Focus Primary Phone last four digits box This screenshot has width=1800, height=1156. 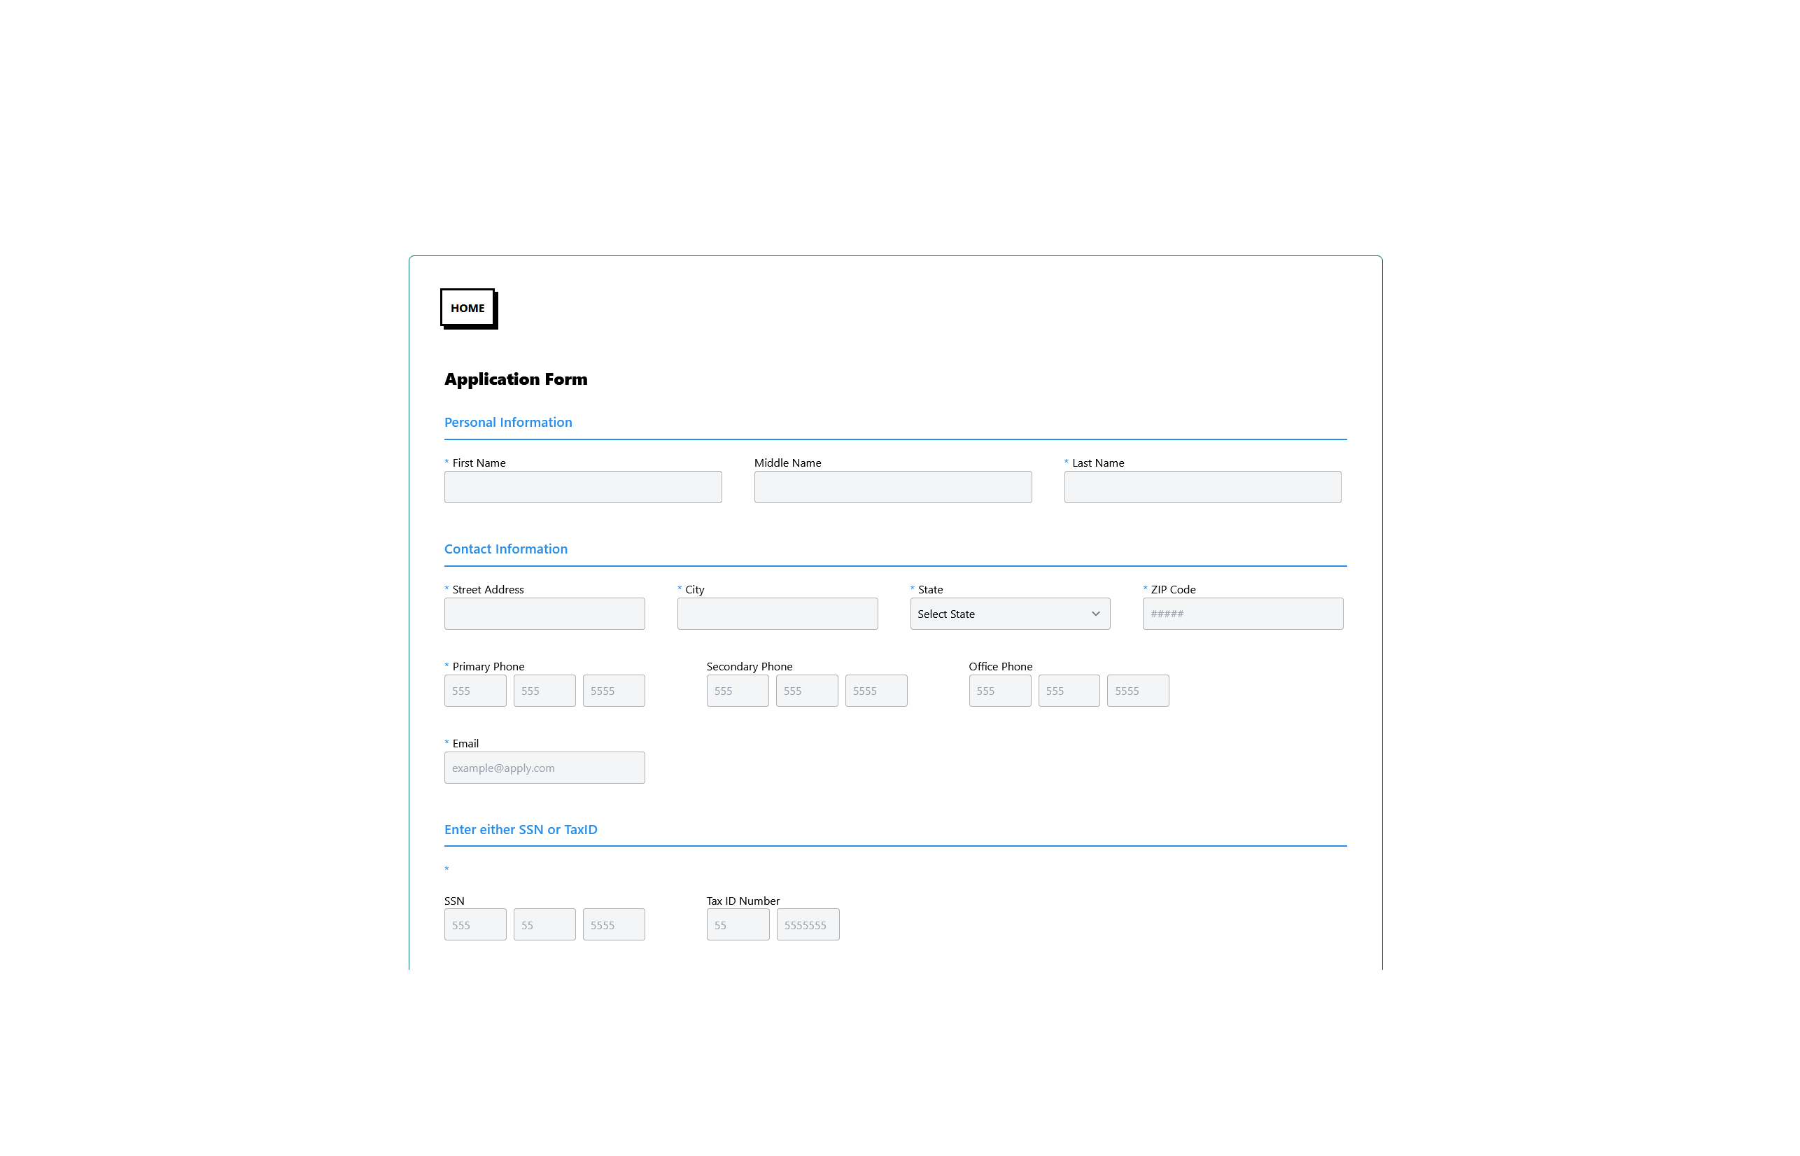(x=613, y=691)
